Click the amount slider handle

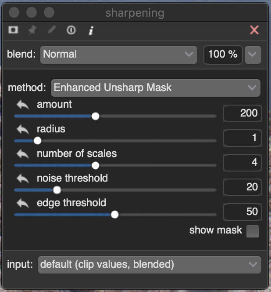pos(96,116)
